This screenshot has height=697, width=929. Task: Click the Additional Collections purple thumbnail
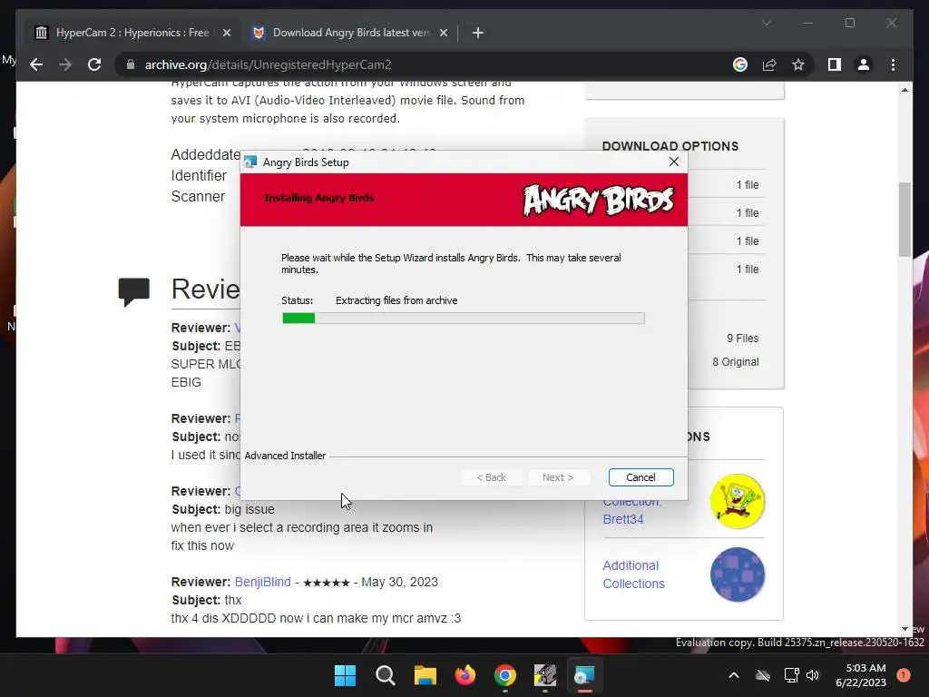[737, 574]
